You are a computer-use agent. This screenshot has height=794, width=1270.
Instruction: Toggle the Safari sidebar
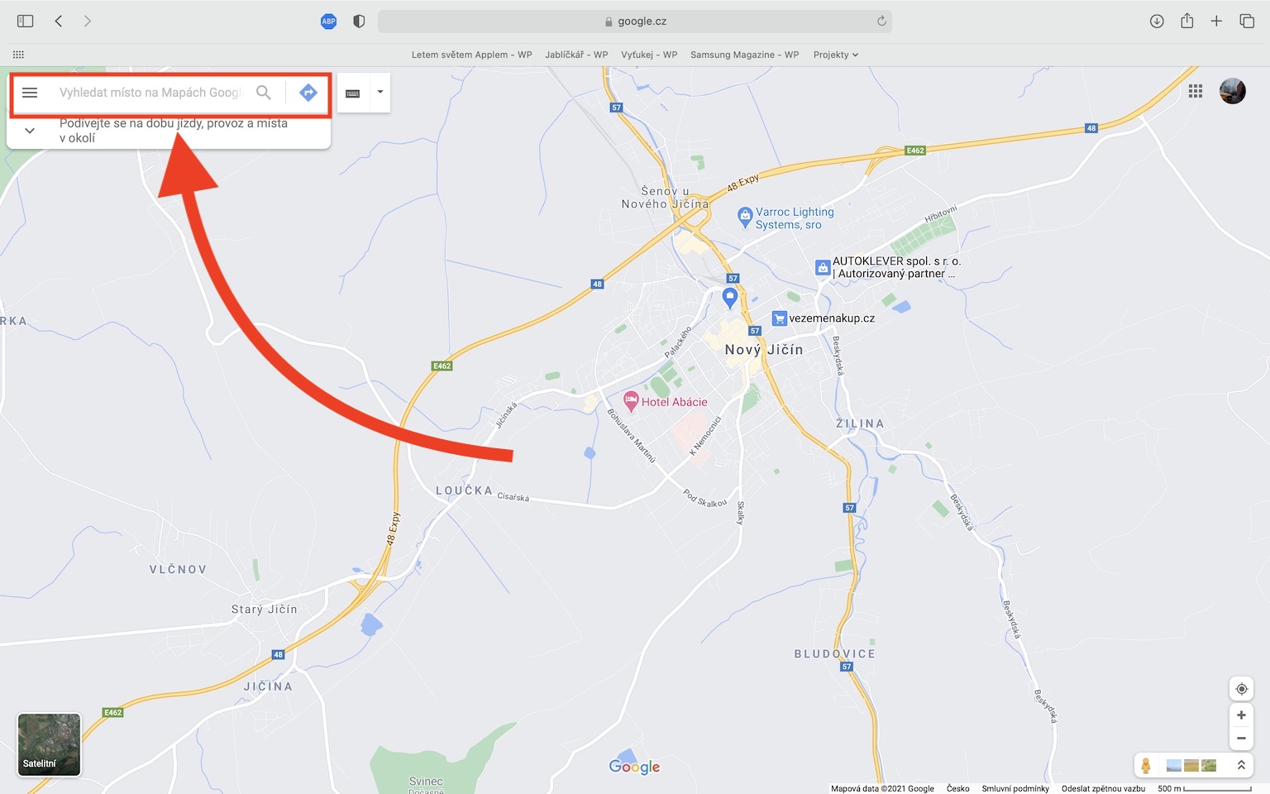pos(26,21)
